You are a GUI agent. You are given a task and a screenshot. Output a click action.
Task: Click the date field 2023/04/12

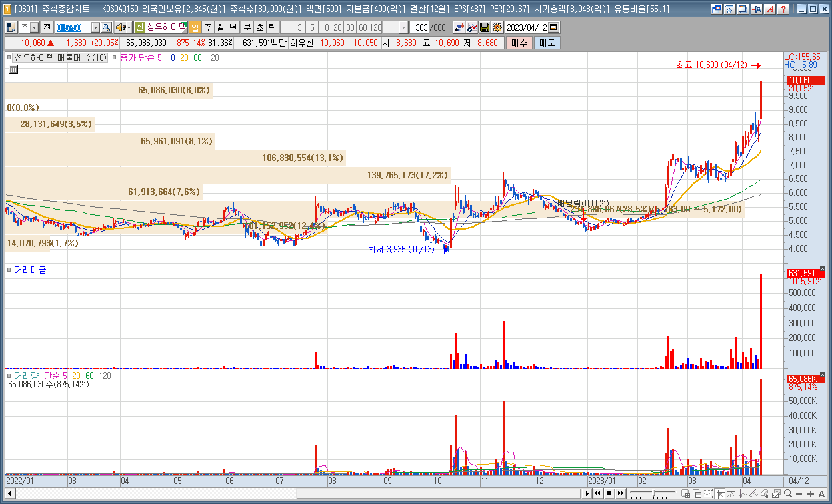coord(527,27)
